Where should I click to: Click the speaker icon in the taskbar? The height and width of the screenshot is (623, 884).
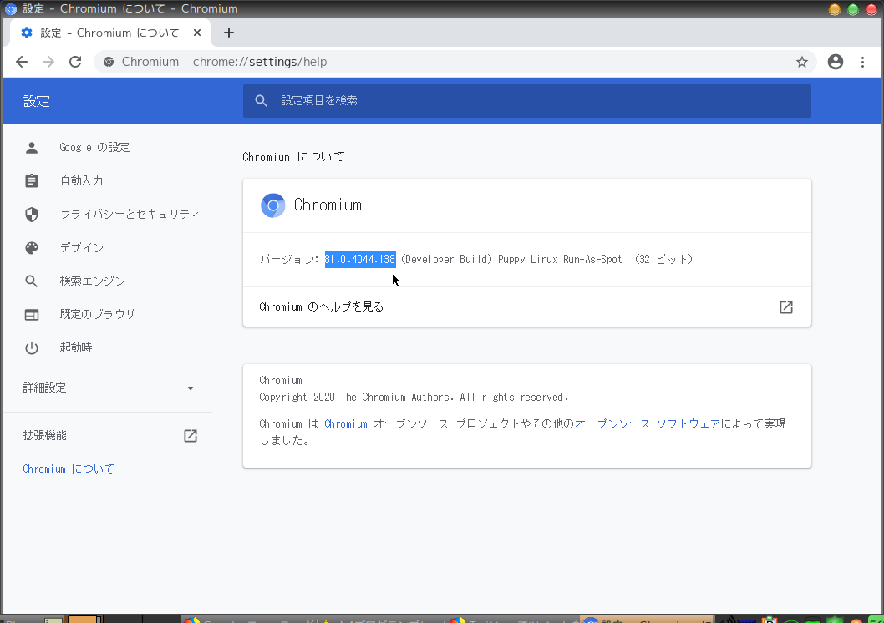[x=729, y=620]
